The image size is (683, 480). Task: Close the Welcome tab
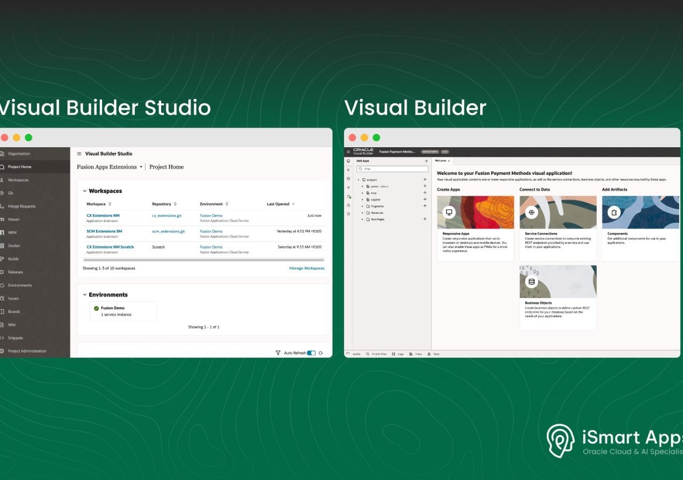tap(449, 161)
